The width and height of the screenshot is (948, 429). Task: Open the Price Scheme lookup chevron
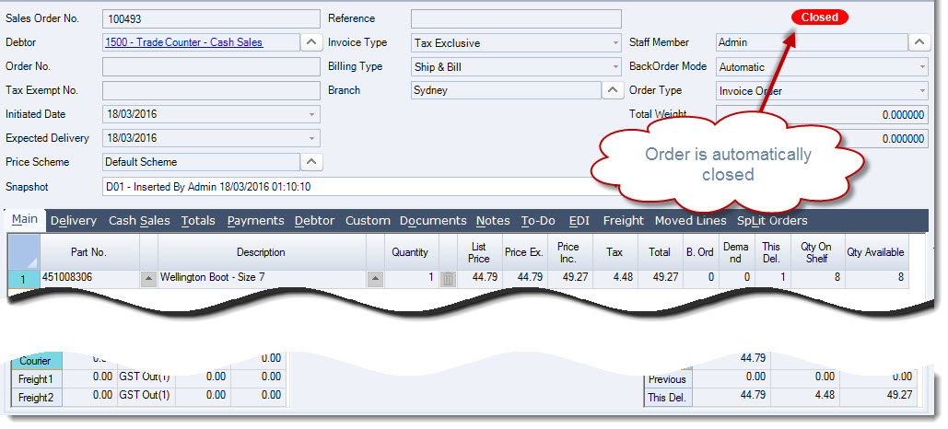(x=310, y=162)
